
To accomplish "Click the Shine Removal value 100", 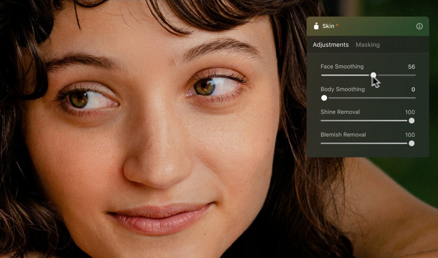I will click(410, 112).
